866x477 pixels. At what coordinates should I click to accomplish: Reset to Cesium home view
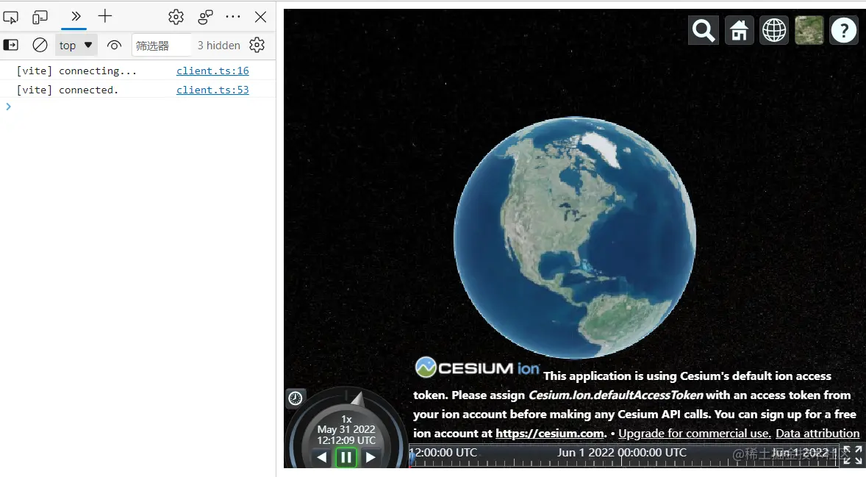tap(739, 30)
